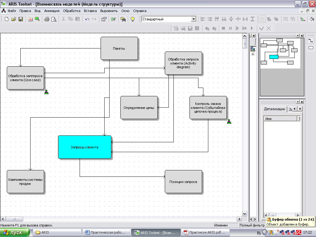Open the Вид menu

[x=37, y=11]
